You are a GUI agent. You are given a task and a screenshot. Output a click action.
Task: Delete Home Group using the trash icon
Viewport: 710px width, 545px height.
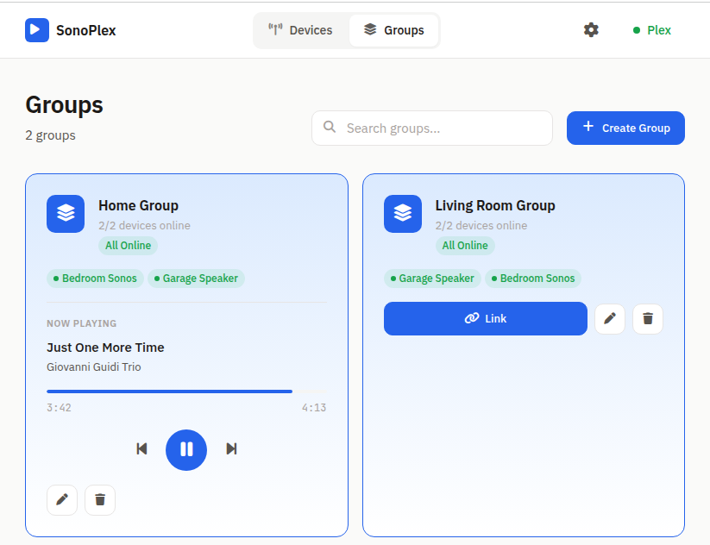[x=99, y=500]
